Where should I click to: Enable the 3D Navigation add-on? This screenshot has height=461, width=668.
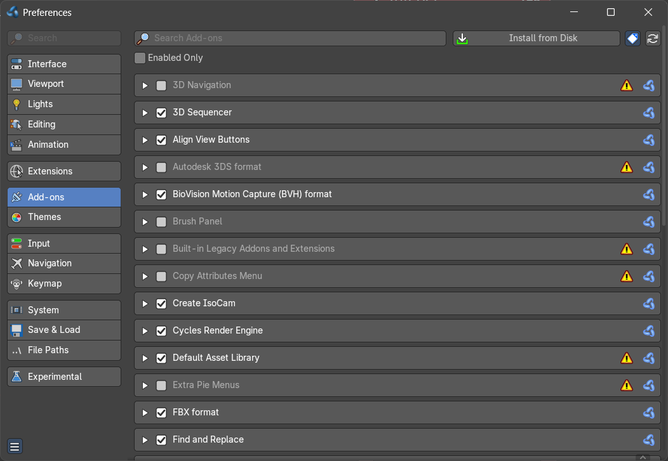point(161,86)
